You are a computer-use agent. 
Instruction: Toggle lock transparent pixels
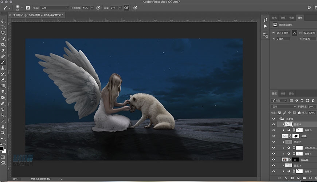(279, 113)
